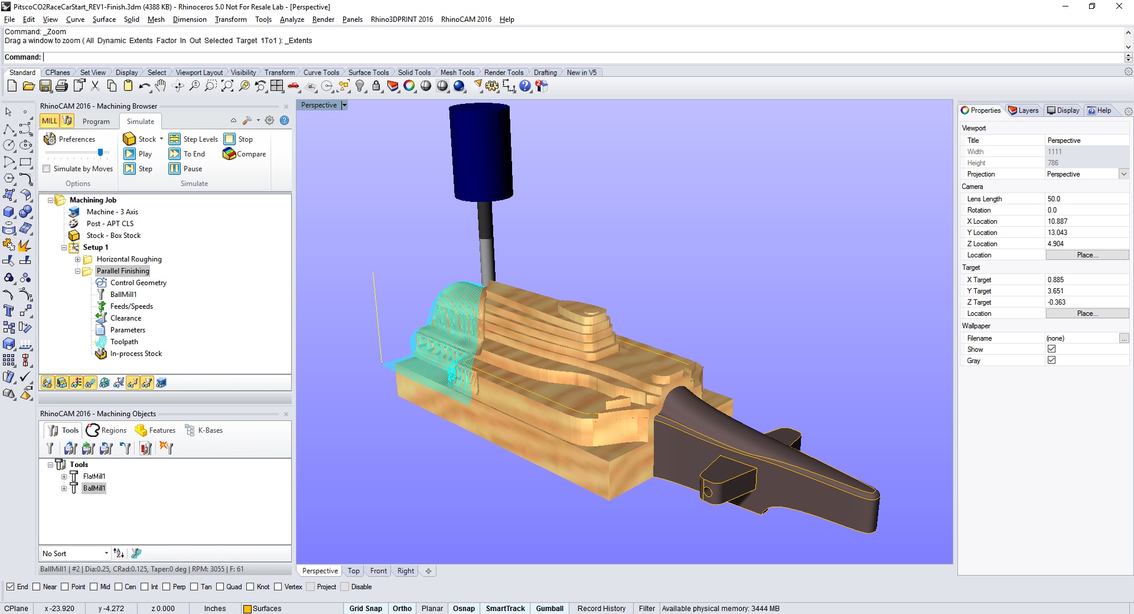1134x614 pixels.
Task: Expand the Horizontal Roughing node
Action: (x=77, y=259)
